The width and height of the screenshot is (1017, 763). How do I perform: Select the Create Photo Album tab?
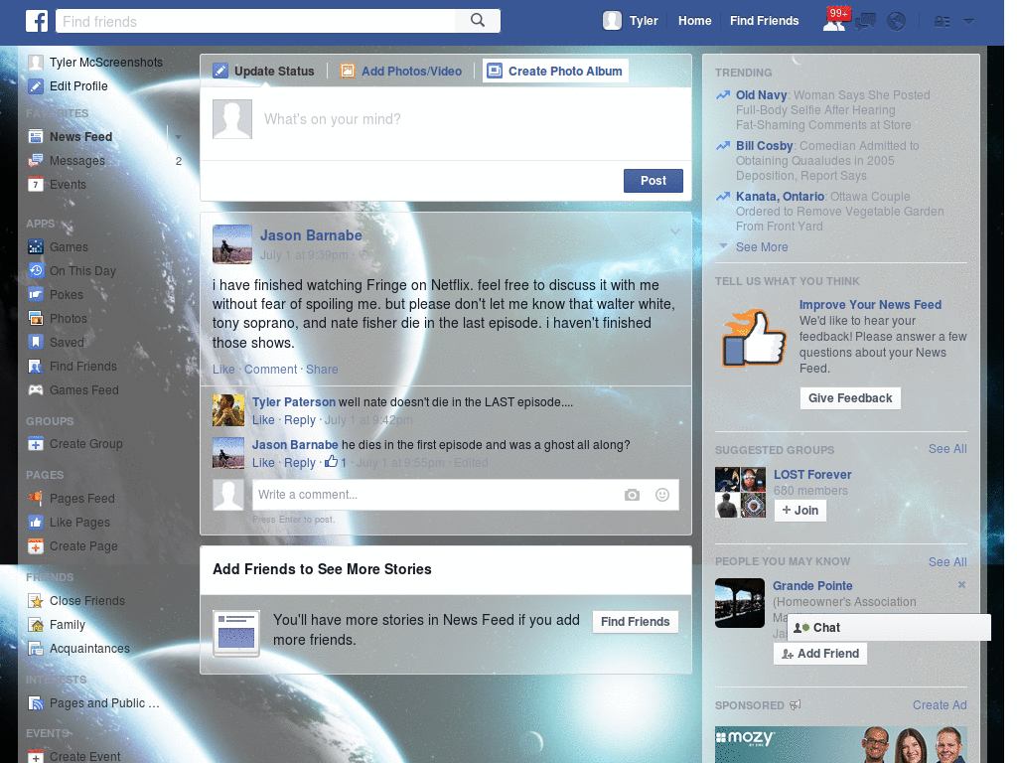555,71
